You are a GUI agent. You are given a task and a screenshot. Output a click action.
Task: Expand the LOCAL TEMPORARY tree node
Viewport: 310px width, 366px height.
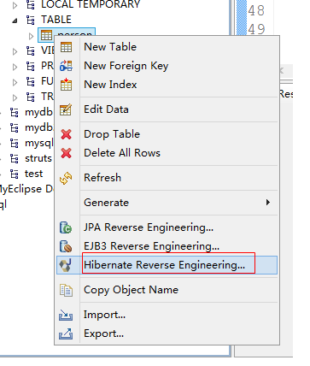point(15,5)
